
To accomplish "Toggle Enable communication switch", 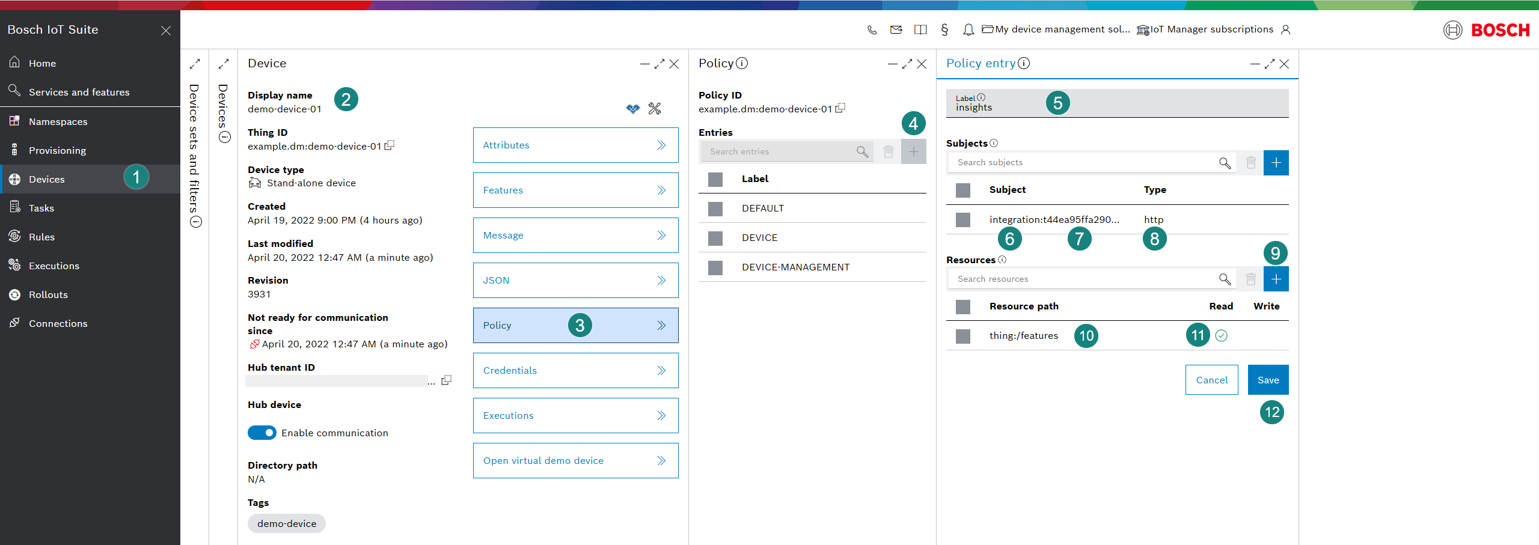I will [262, 433].
